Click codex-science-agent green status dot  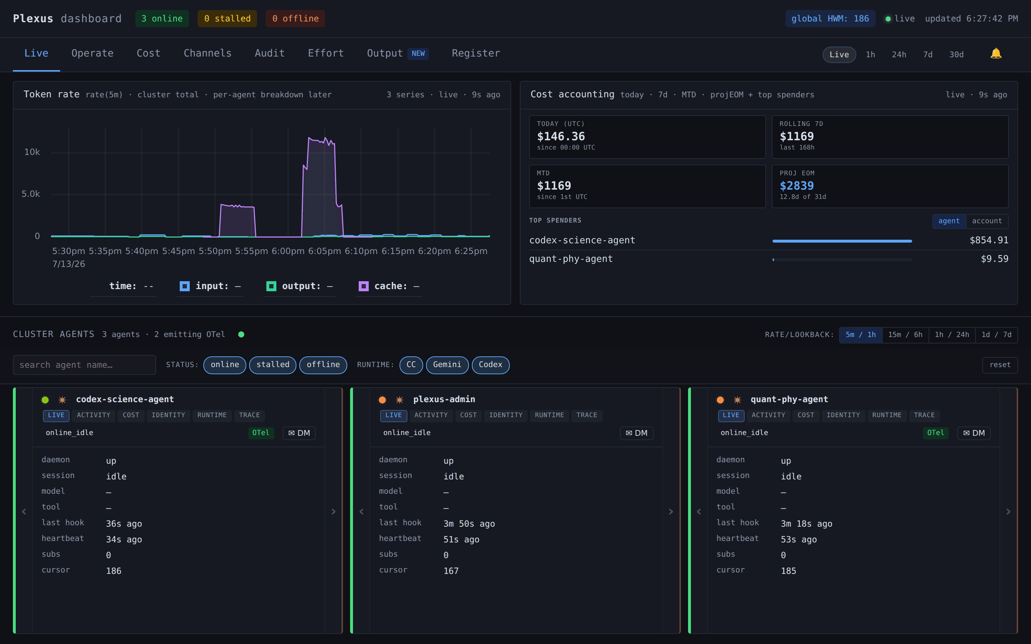pyautogui.click(x=45, y=400)
